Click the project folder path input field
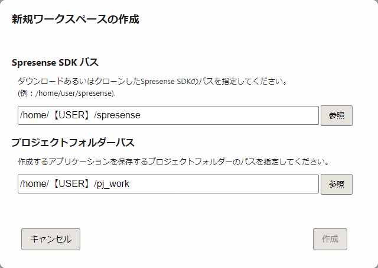 click(x=168, y=184)
